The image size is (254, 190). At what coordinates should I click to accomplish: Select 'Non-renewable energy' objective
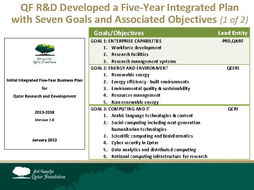point(135,102)
